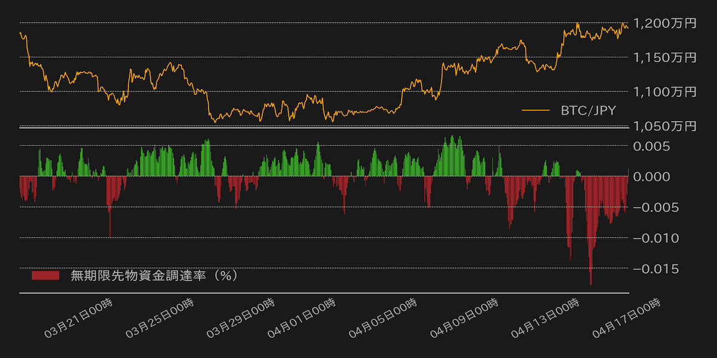Click the 1,100万円 price axis label
This screenshot has height=358, width=717.
click(664, 91)
